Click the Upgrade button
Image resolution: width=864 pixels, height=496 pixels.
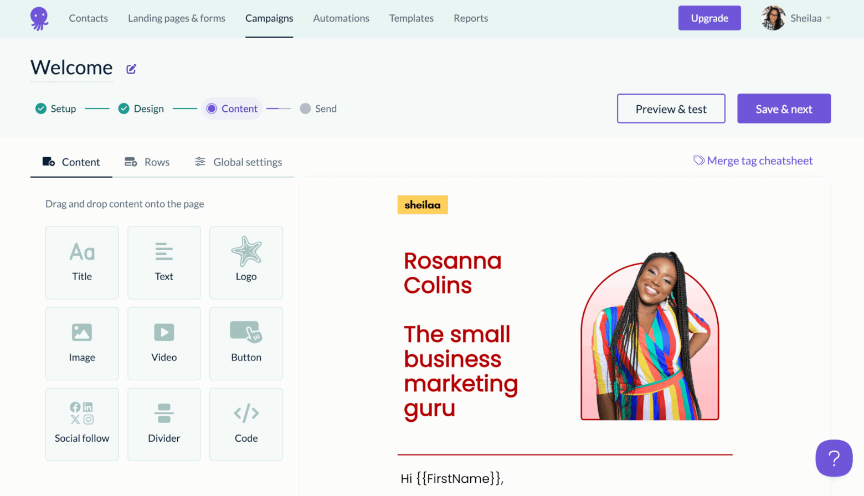(709, 18)
